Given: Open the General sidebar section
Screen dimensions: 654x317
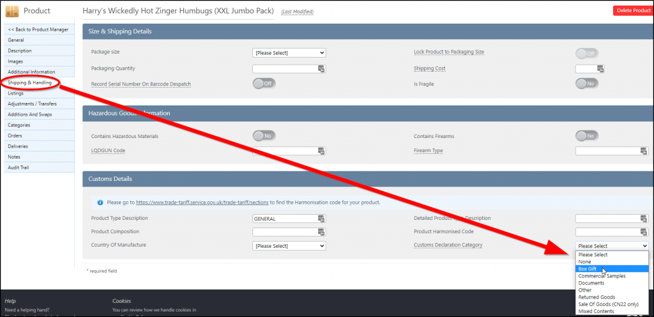Looking at the screenshot, I should (x=39, y=40).
